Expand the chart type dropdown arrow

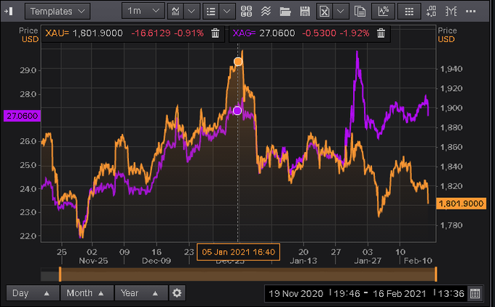[x=191, y=12]
